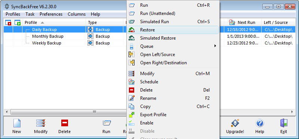Click the red Delete icon in context menu

pyautogui.click(x=132, y=90)
